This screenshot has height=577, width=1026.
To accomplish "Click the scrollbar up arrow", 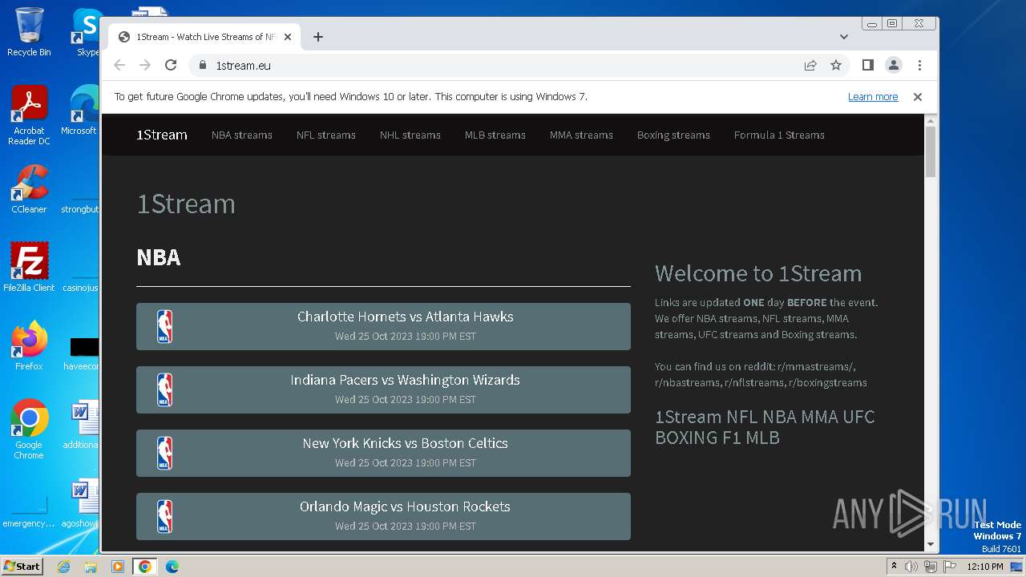I will pyautogui.click(x=931, y=120).
